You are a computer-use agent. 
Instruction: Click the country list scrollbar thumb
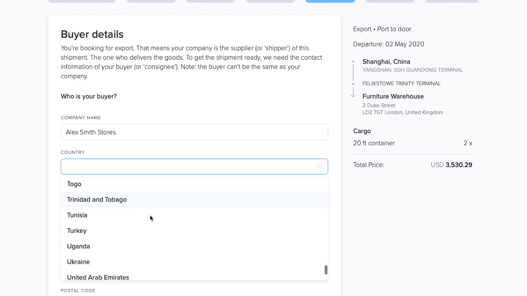[326, 270]
